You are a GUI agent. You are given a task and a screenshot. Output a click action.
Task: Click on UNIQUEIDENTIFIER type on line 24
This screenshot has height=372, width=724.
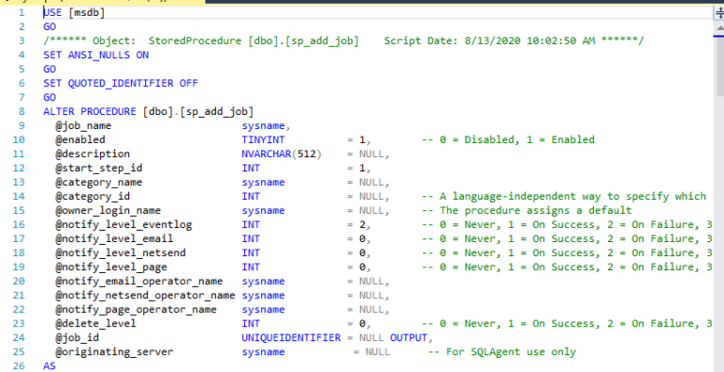[291, 338]
